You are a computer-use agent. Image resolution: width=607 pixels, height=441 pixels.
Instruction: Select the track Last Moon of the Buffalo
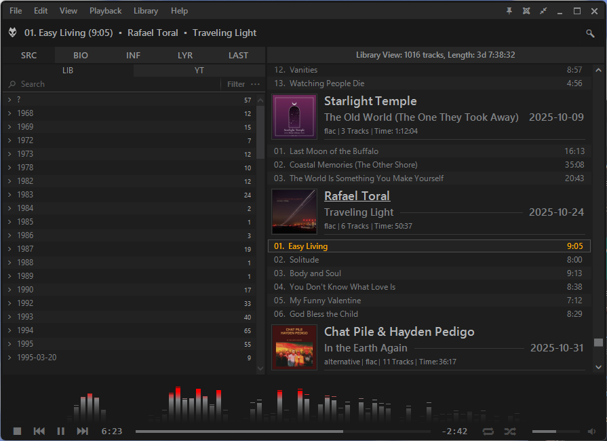[429, 151]
